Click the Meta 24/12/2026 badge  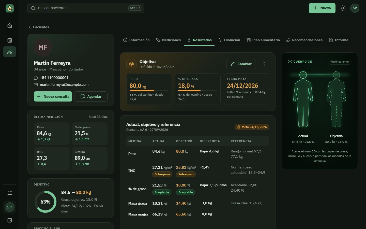coord(252,127)
